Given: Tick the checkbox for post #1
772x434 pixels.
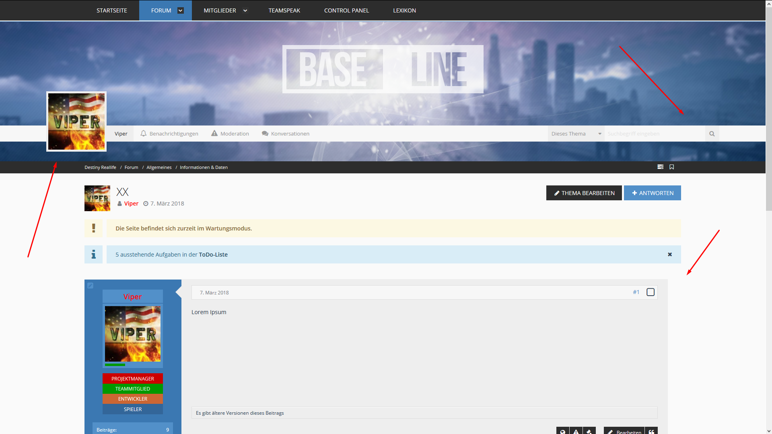Looking at the screenshot, I should 650,292.
